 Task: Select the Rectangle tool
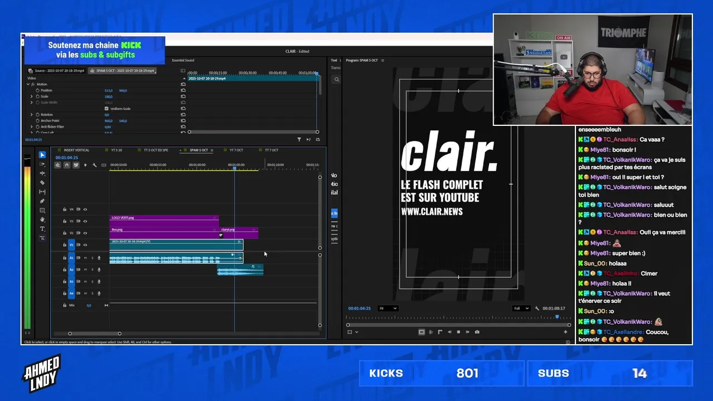pos(42,211)
